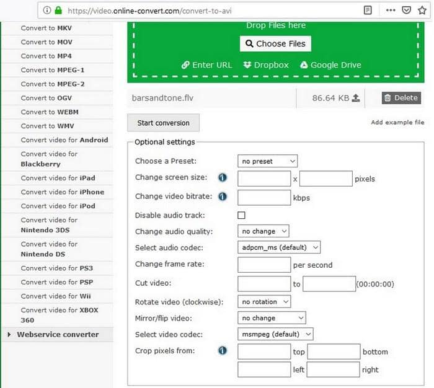434x388 pixels.
Task: Select Convert to MP4 in sidebar
Action: 46,56
